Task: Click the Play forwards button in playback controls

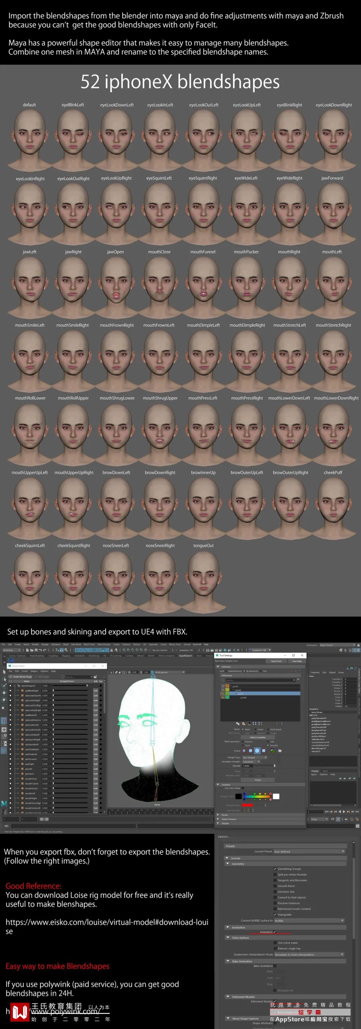Action: 344,812
